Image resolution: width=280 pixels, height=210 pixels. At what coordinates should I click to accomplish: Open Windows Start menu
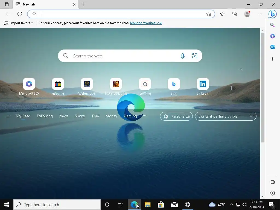click(7, 205)
